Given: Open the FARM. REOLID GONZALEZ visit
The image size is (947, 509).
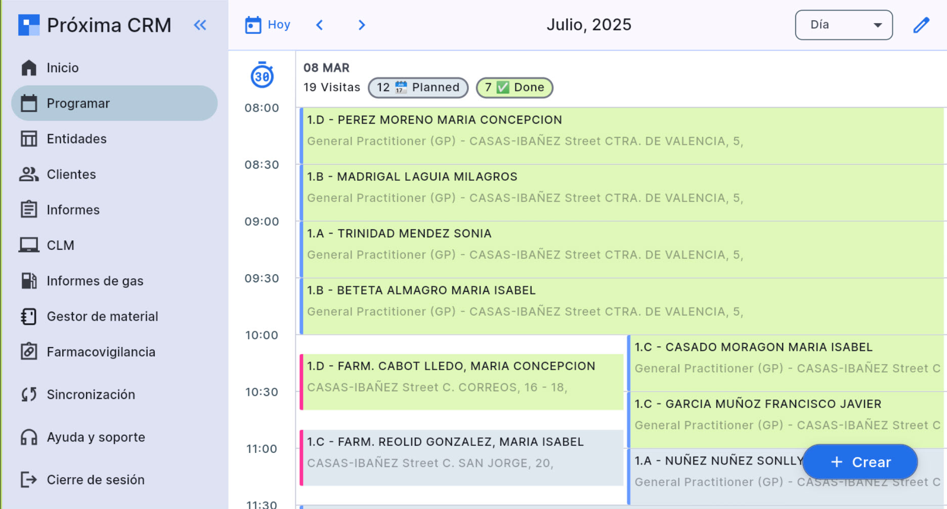Looking at the screenshot, I should pyautogui.click(x=460, y=452).
